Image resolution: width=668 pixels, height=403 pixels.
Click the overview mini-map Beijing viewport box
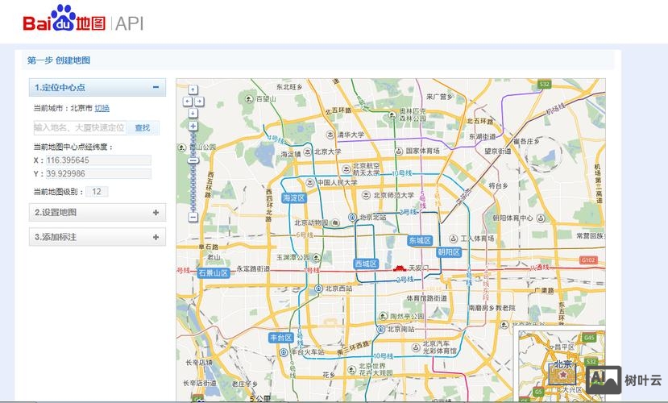click(x=562, y=374)
